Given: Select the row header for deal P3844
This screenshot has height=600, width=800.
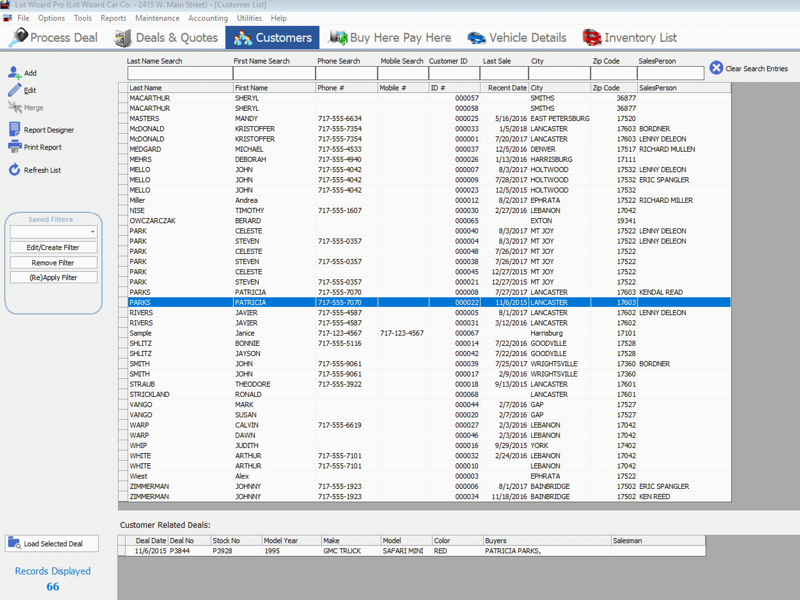Looking at the screenshot, I should 122,551.
